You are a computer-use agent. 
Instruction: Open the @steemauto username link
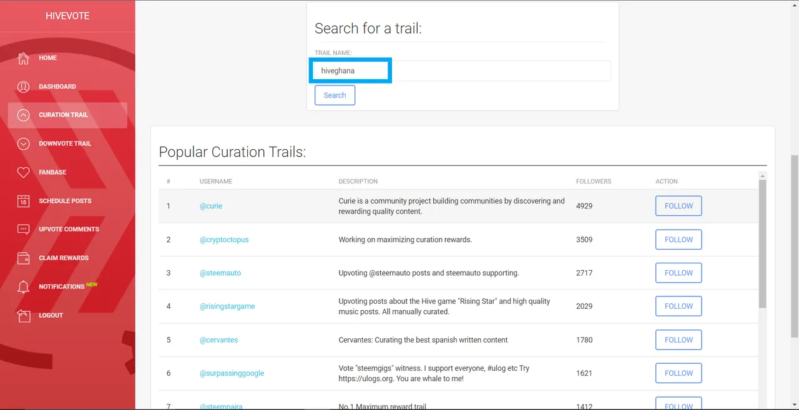[x=220, y=273]
